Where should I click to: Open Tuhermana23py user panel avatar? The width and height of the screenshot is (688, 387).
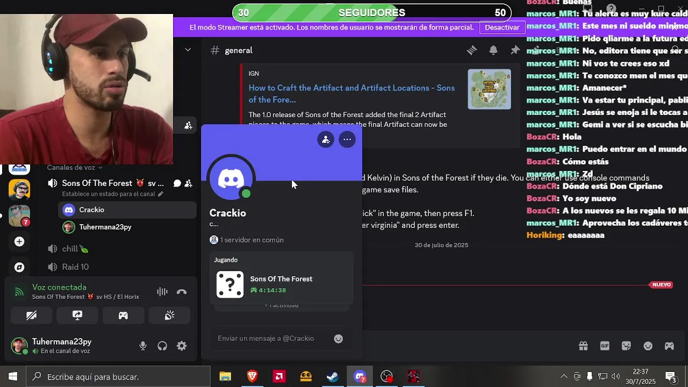tap(19, 346)
